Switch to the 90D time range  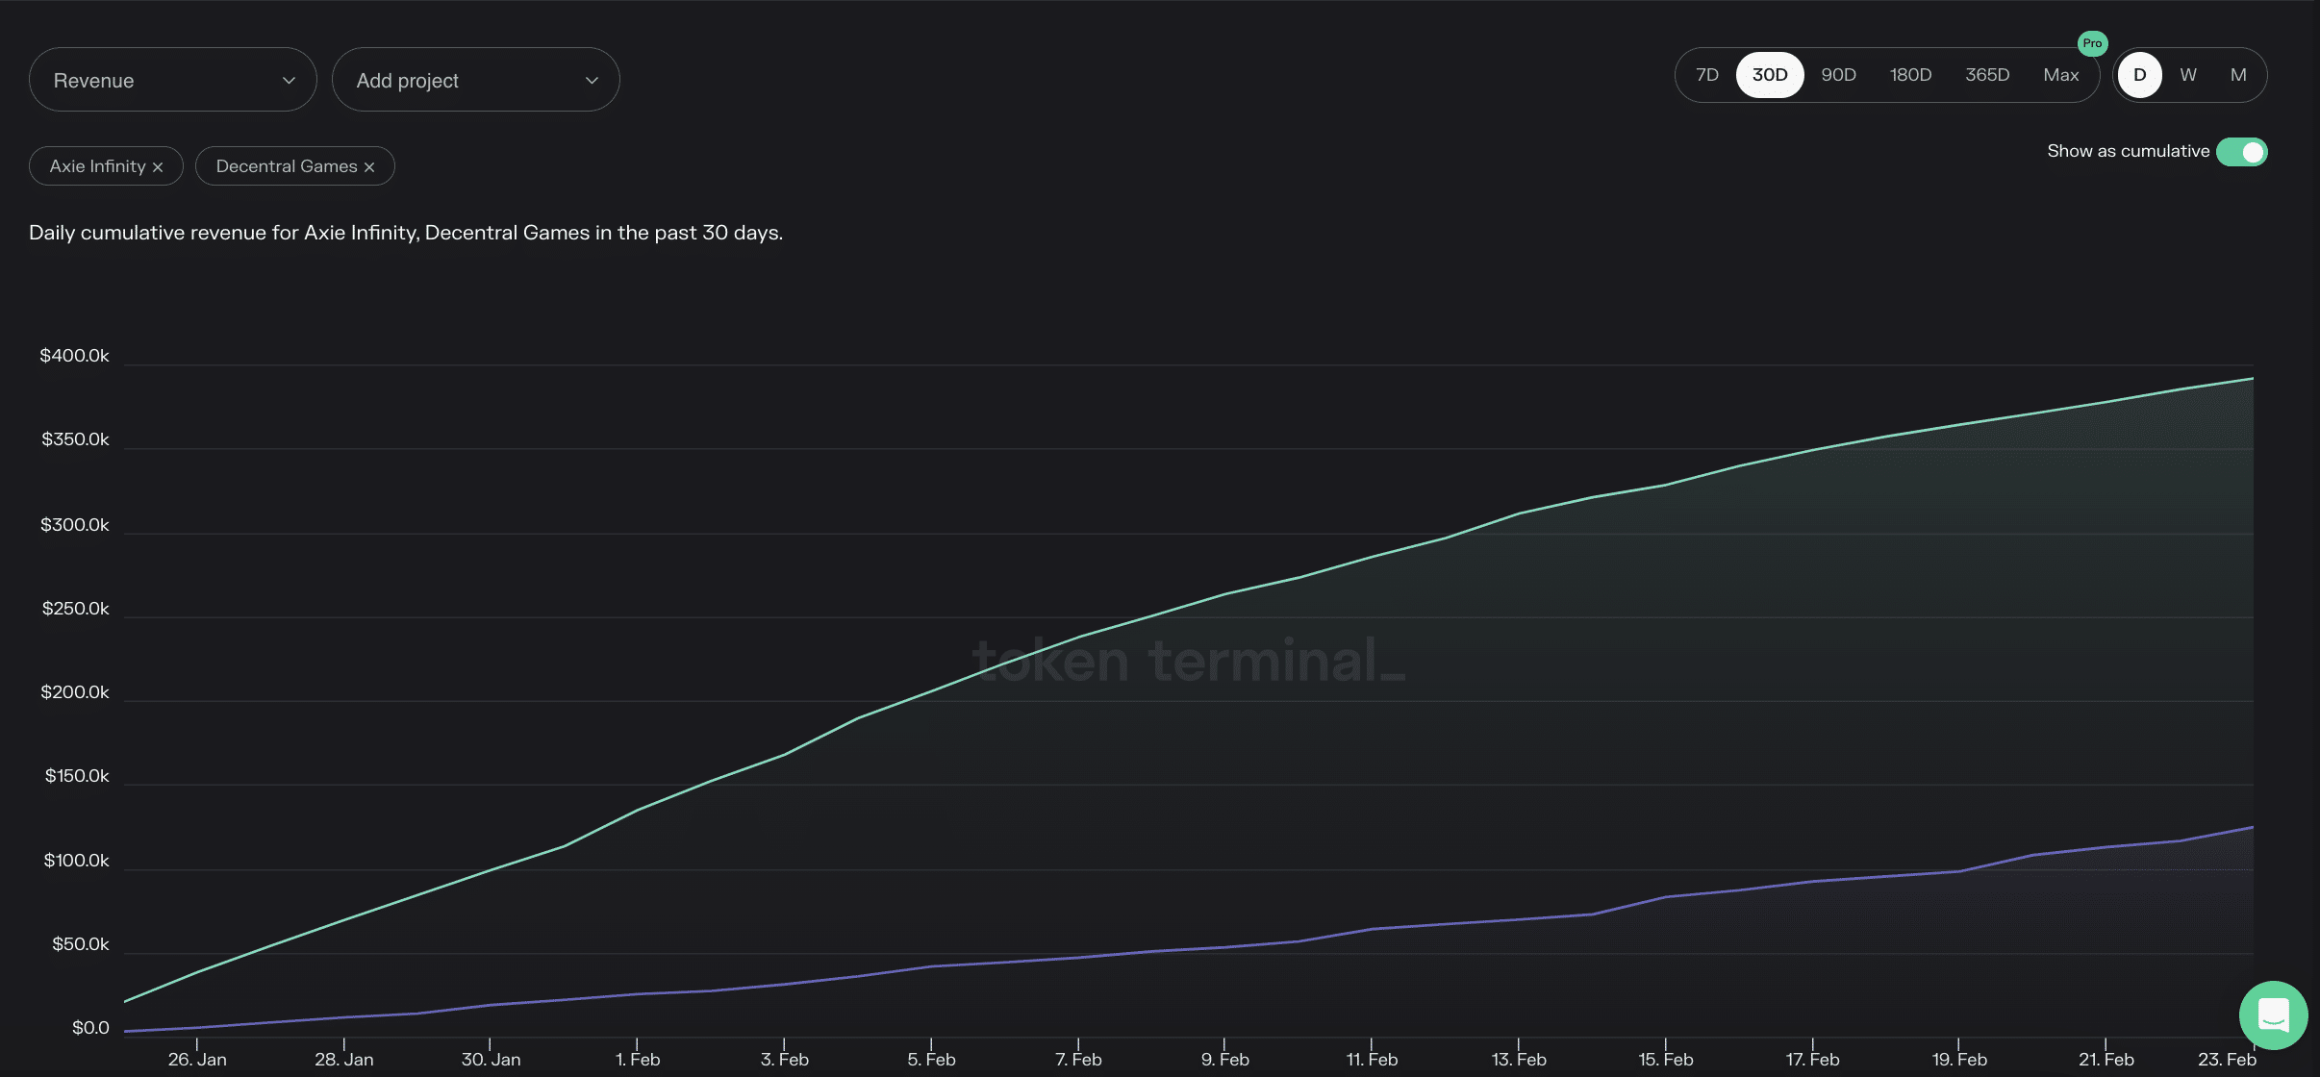[x=1838, y=74]
